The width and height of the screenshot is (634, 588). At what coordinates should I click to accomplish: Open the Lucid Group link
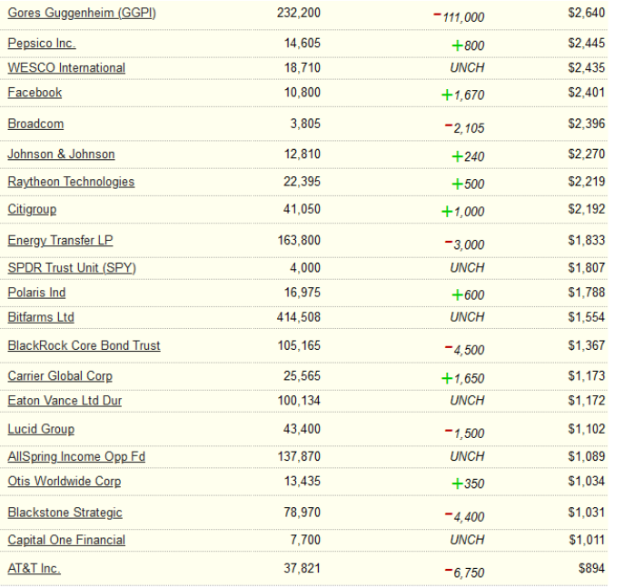(x=41, y=429)
